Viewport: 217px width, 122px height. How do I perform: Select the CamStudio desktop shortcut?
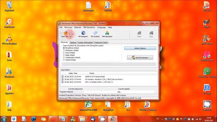point(207,105)
